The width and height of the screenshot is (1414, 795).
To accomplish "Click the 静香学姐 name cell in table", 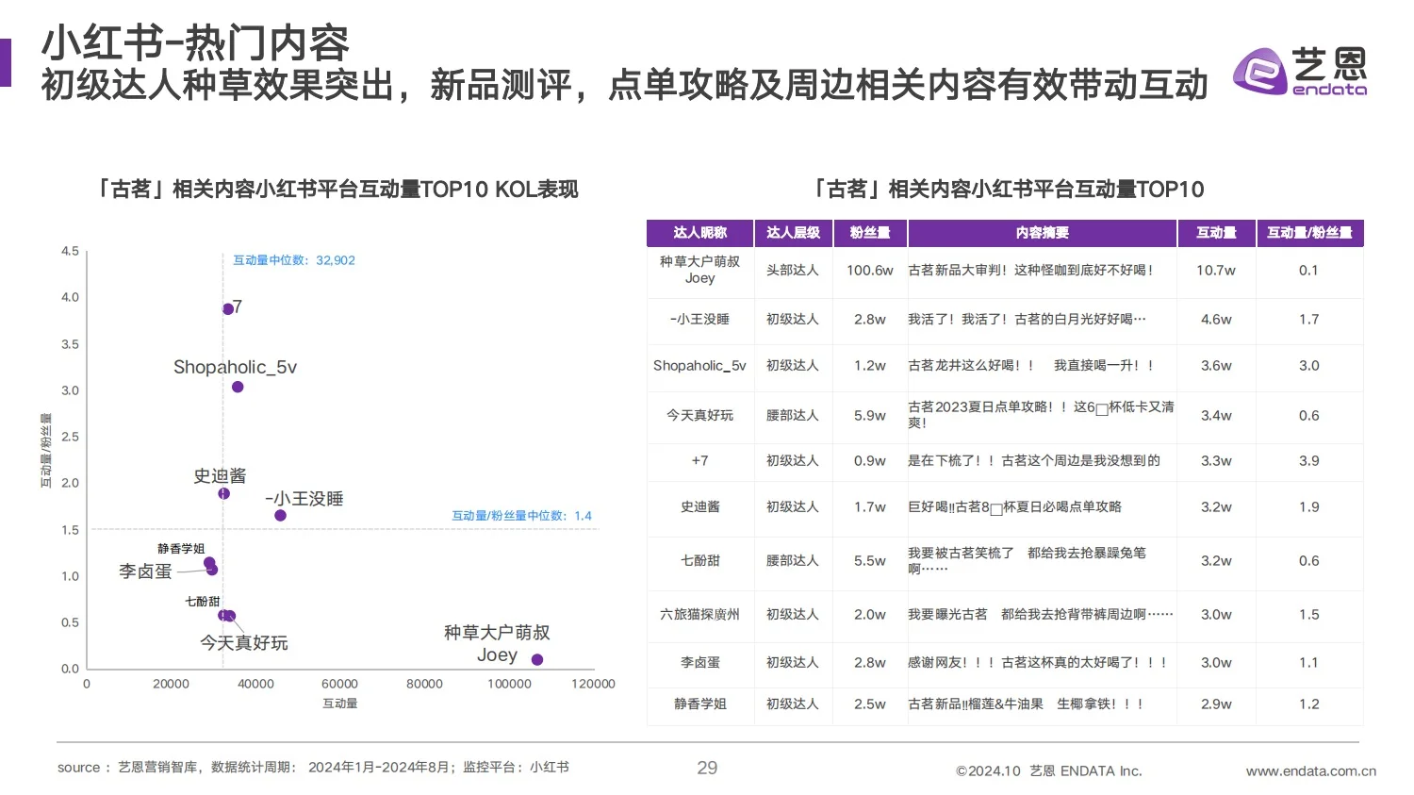I will (699, 704).
